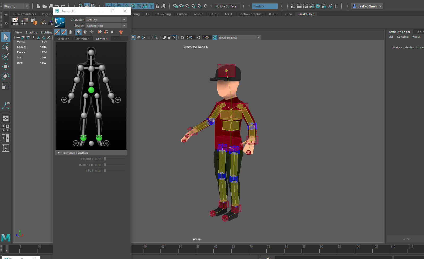This screenshot has width=424, height=259.
Task: Expand right hand finger controls arrow
Action: click(x=64, y=100)
